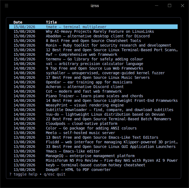Select 'Rwf — comprehensive web framework'
Image resolution: width=189 pixels, height=188 pixels.
coord(93,54)
